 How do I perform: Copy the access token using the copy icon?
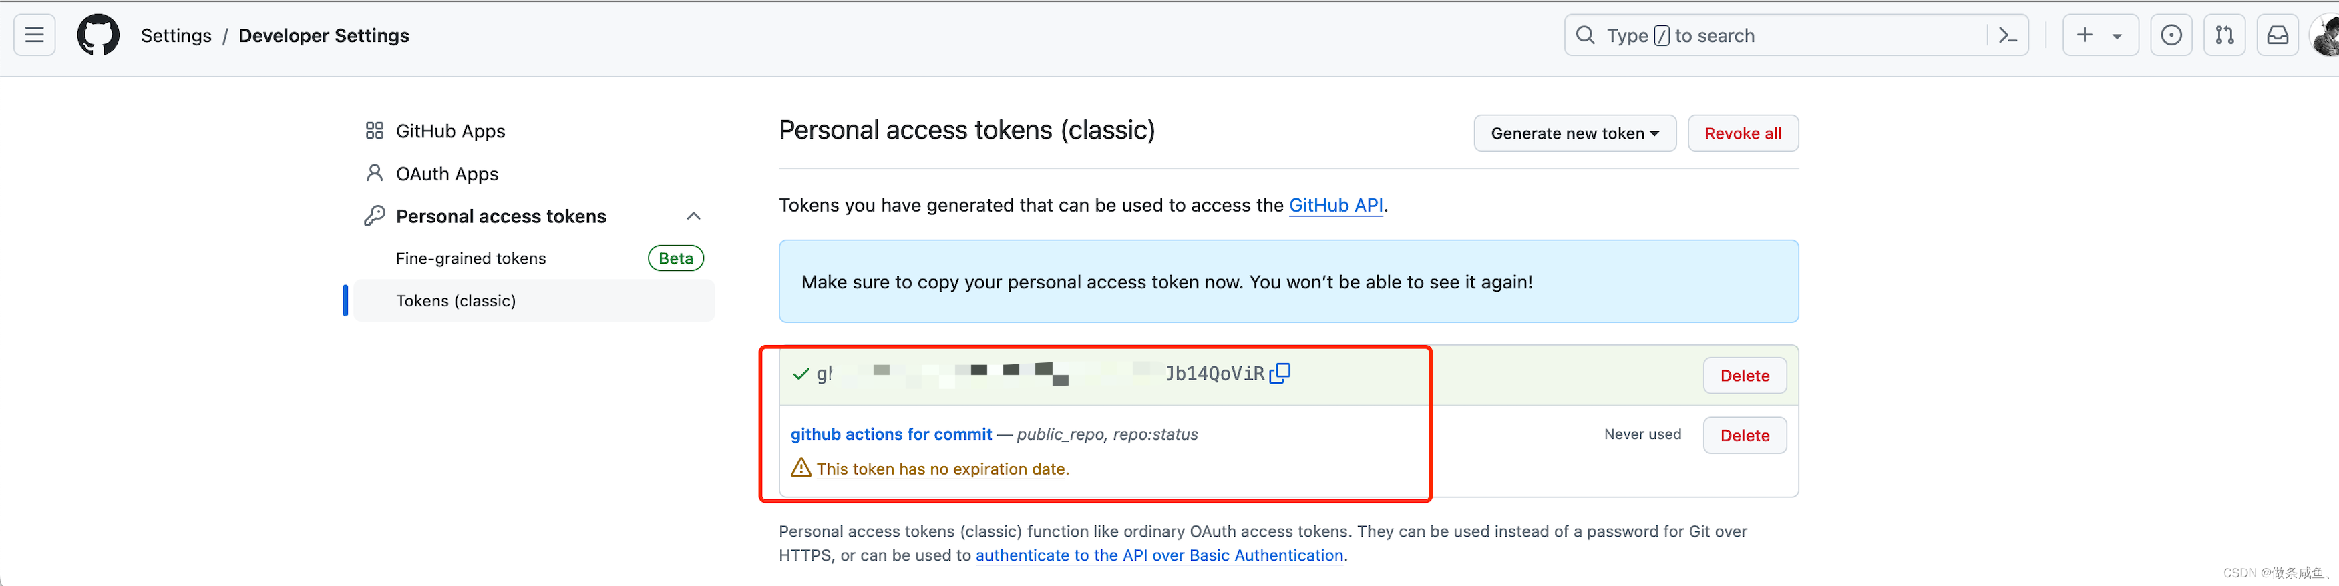pyautogui.click(x=1280, y=372)
